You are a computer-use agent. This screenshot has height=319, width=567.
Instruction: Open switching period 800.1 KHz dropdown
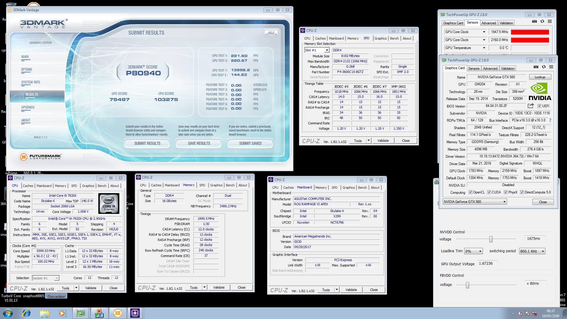pyautogui.click(x=532, y=251)
